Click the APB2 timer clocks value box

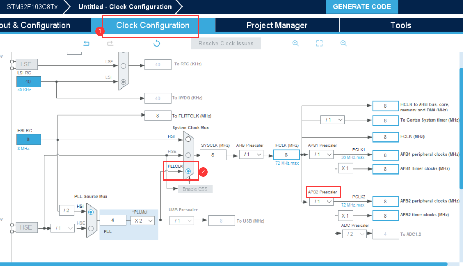click(x=385, y=215)
